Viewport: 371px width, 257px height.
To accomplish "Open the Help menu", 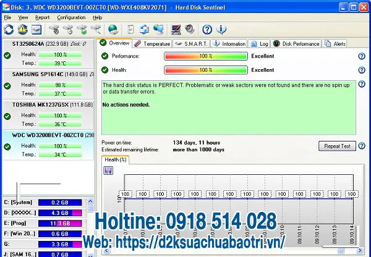I will (97, 17).
